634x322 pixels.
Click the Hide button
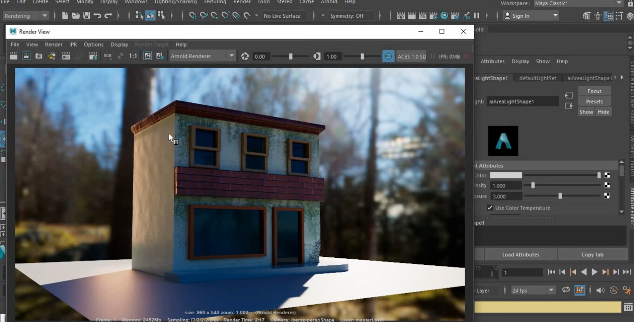(x=603, y=112)
